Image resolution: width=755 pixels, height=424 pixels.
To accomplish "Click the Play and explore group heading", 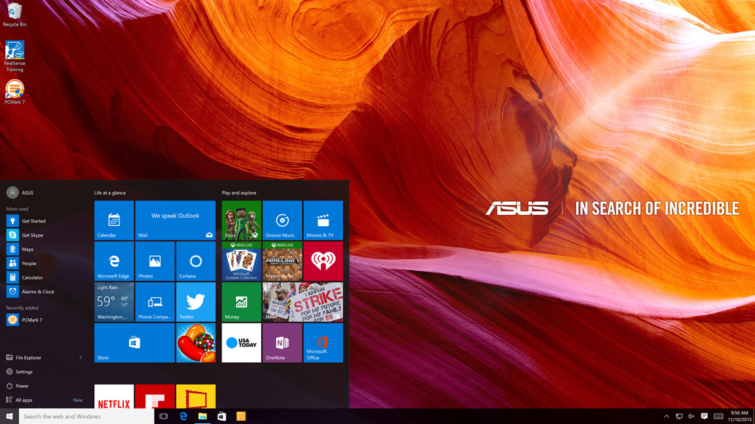I will pos(239,193).
